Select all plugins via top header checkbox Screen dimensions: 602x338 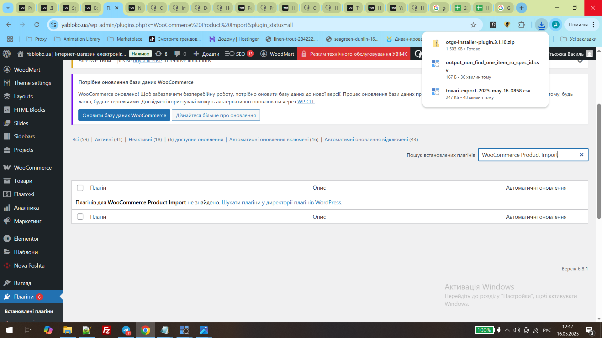[80, 188]
